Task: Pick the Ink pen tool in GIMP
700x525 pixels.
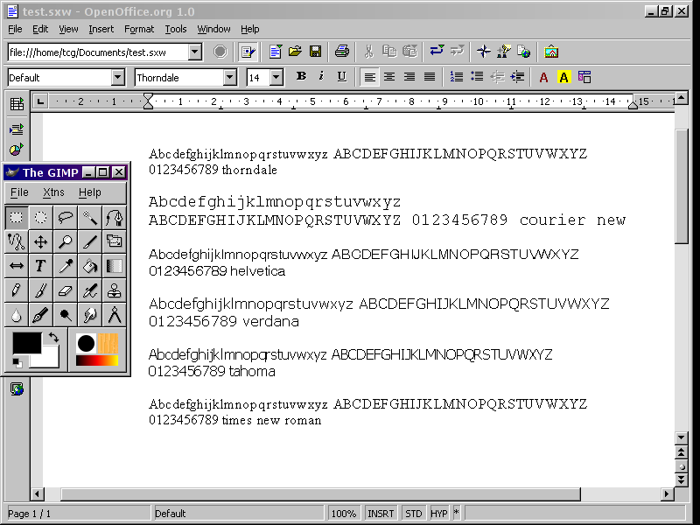Action: 40,316
